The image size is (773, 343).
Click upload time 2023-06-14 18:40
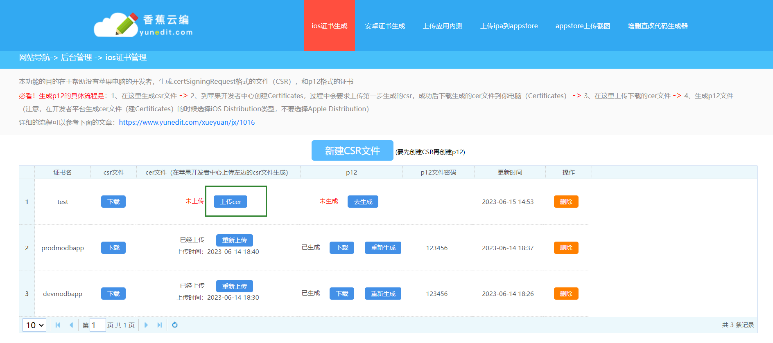[233, 251]
